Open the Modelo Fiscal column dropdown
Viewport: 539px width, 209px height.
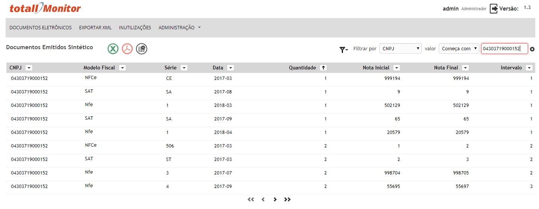122,68
